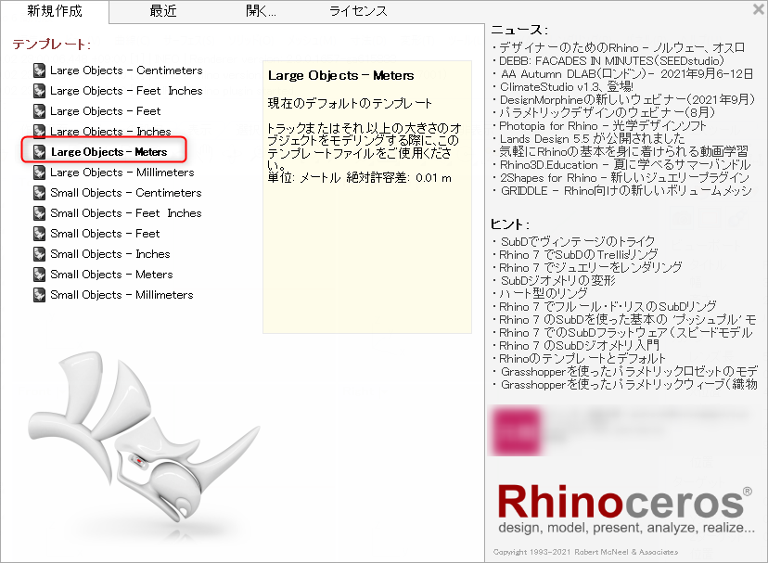Go to the ライセンス tab
This screenshot has height=563, width=768.
point(358,11)
